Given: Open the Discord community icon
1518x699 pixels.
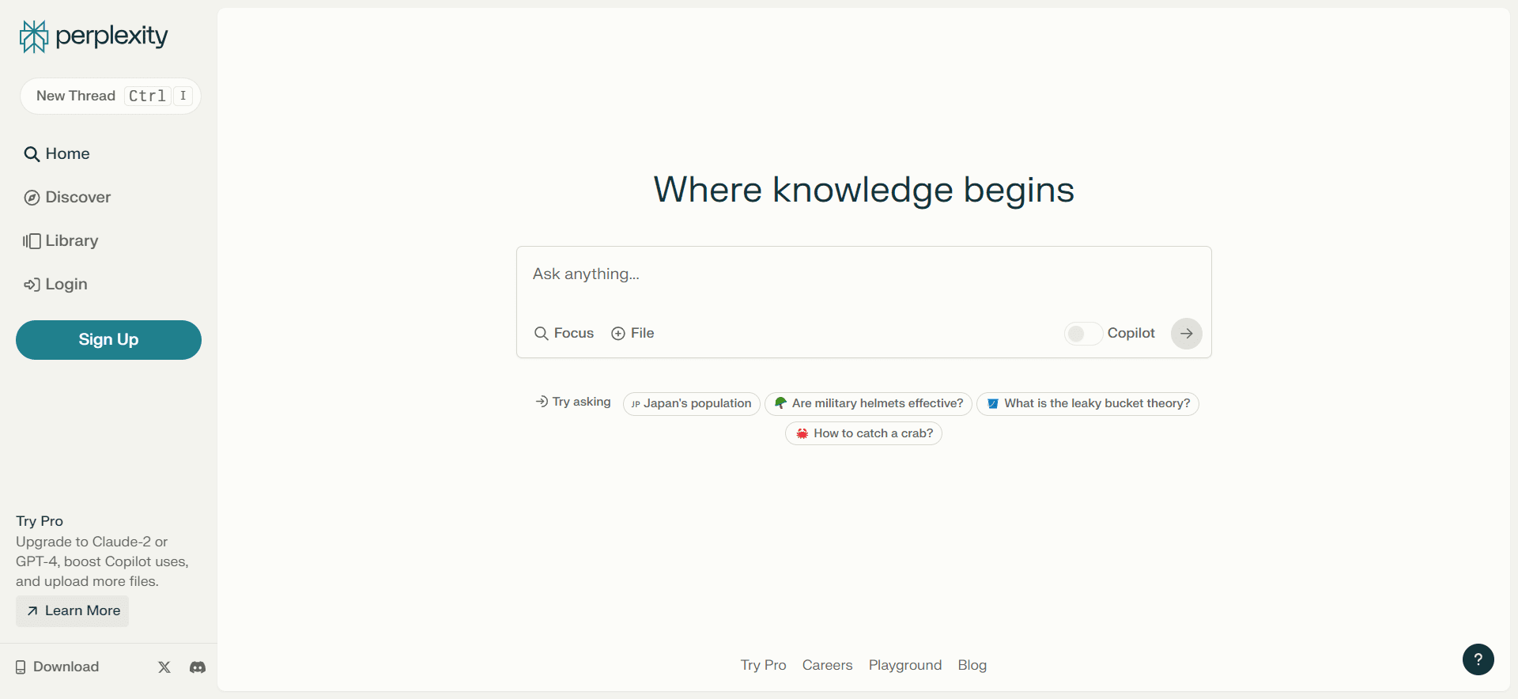Looking at the screenshot, I should coord(198,667).
